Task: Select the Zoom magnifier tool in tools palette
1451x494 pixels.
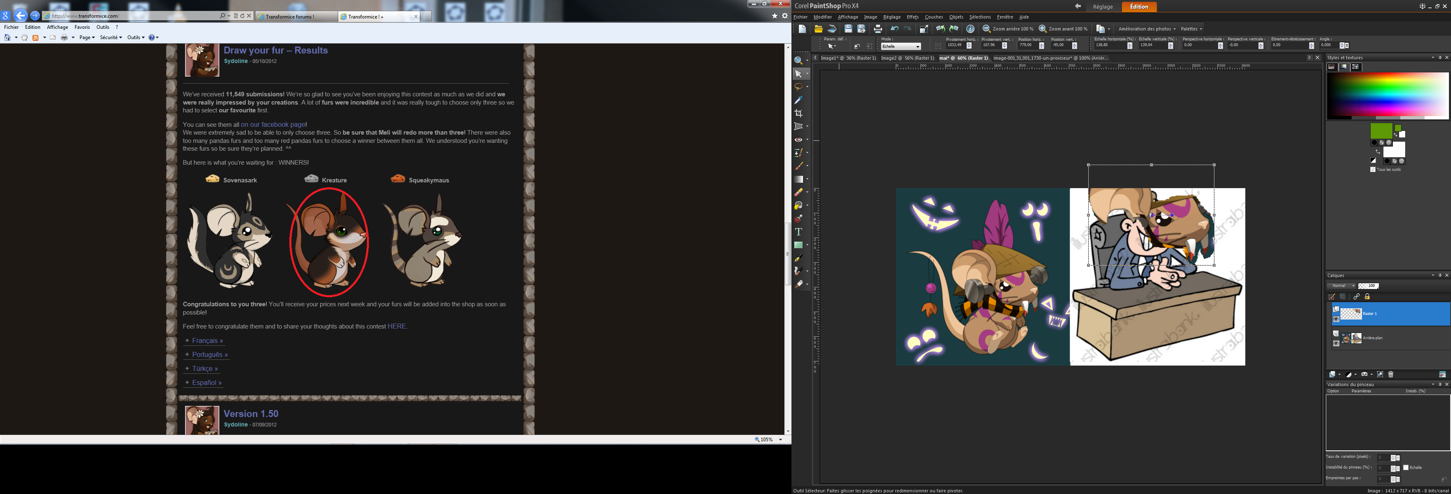Action: point(798,61)
